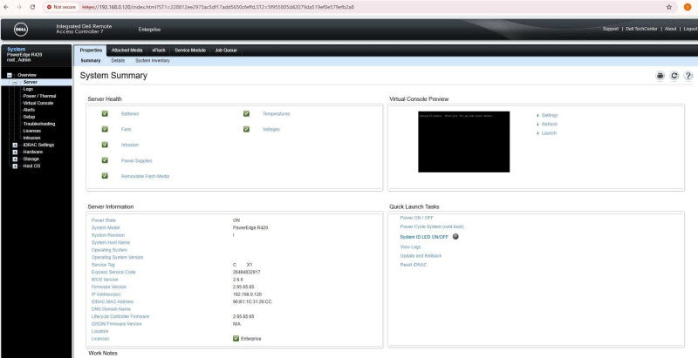Open Job Queue tab
698x358 pixels.
(x=226, y=51)
